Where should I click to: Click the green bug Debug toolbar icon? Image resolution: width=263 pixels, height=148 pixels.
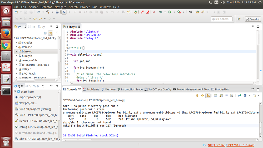pyautogui.click(x=161, y=12)
